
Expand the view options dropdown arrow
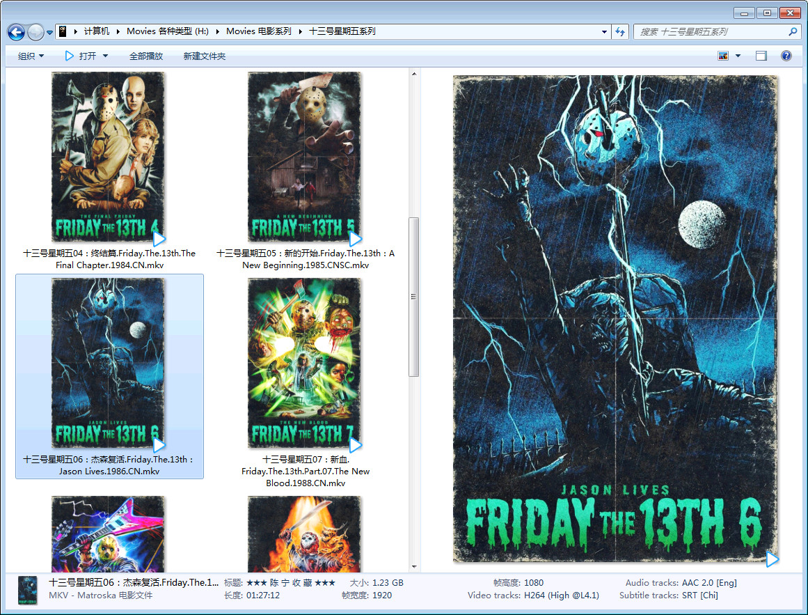tap(738, 56)
